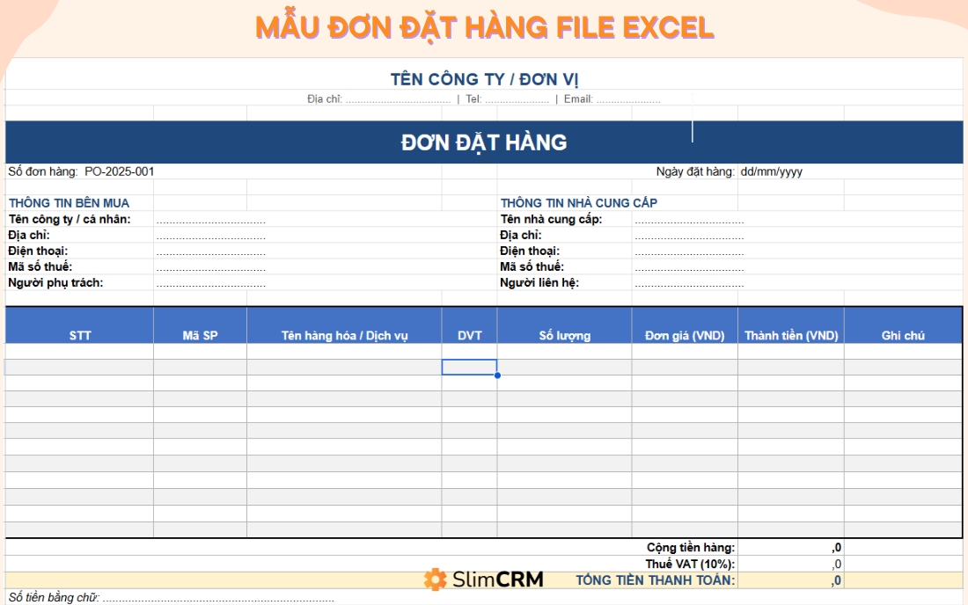Click the fill handle dot of selected cell
The image size is (968, 605).
[497, 375]
